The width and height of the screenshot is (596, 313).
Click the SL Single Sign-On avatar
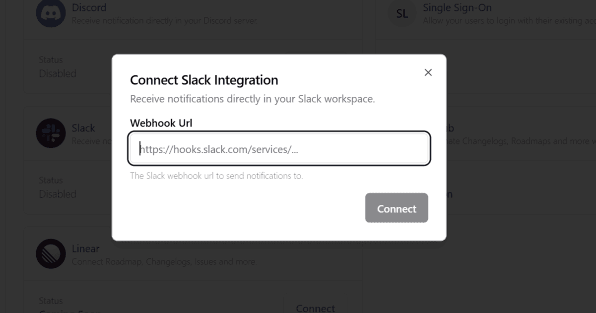coord(402,13)
